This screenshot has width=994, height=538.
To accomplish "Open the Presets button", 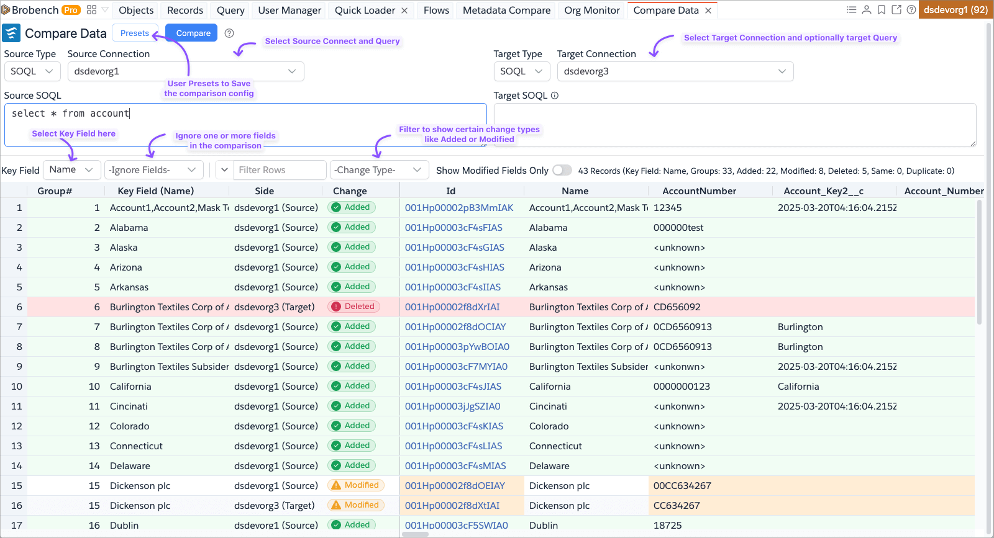I will coord(135,34).
